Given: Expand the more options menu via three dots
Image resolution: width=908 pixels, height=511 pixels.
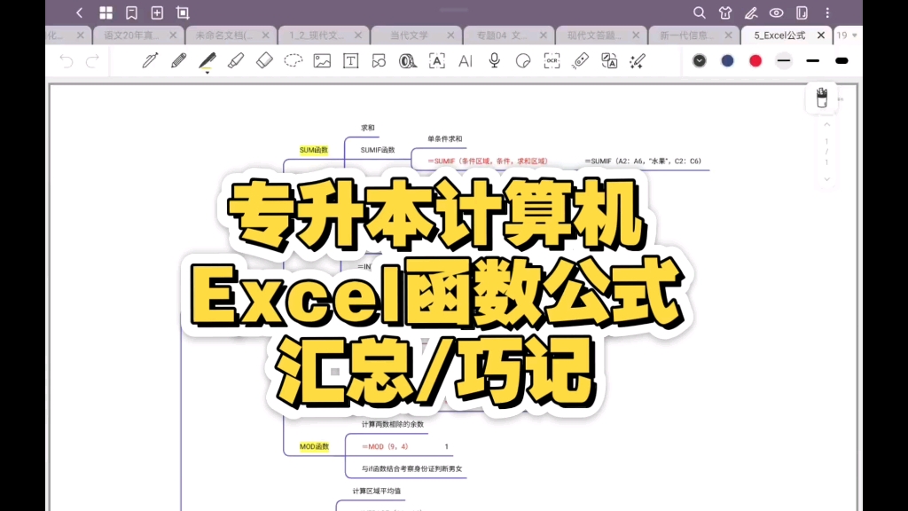Looking at the screenshot, I should pos(827,13).
